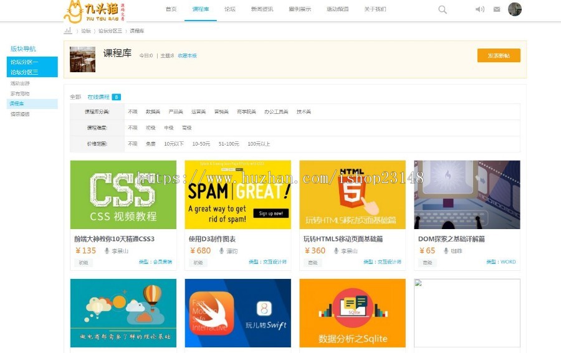Image resolution: width=561 pixels, height=353 pixels.
Task: Filter category by 技术类
Action: 304,112
